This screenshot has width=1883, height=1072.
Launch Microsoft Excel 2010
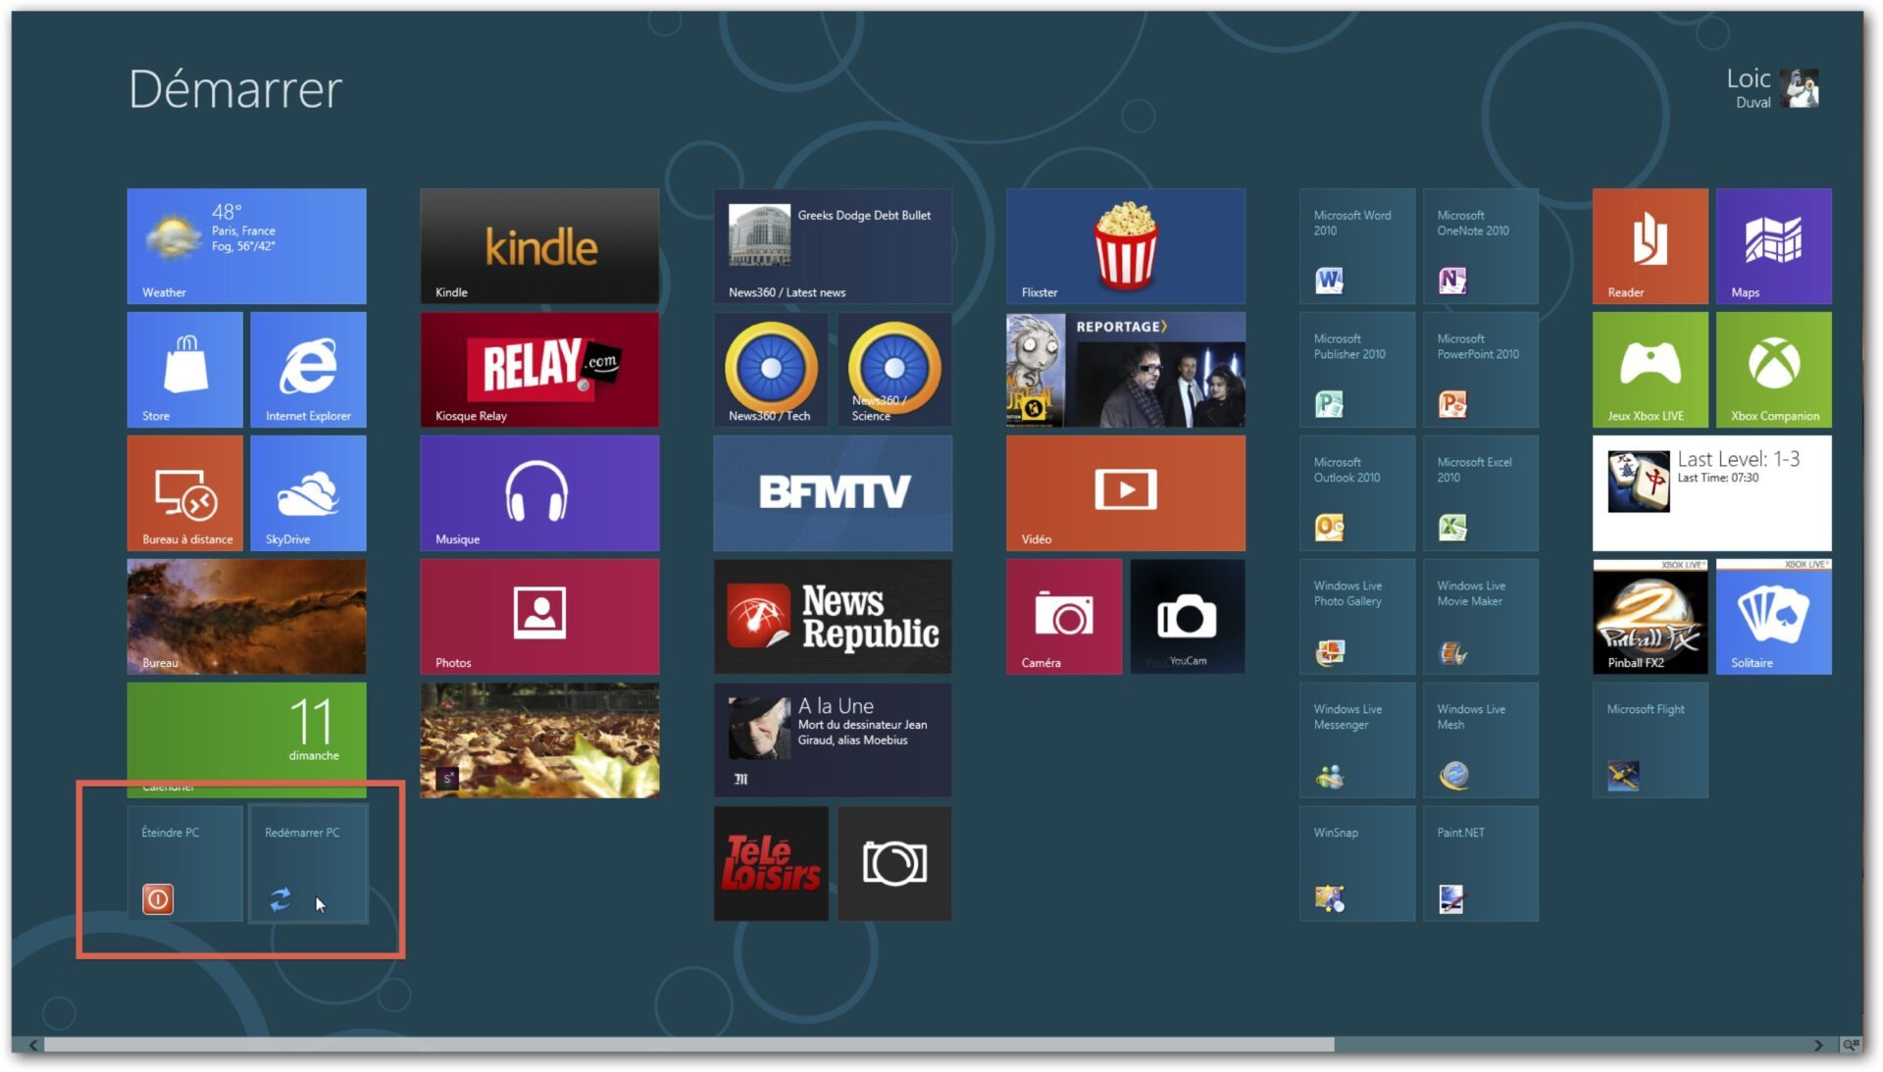pos(1481,493)
